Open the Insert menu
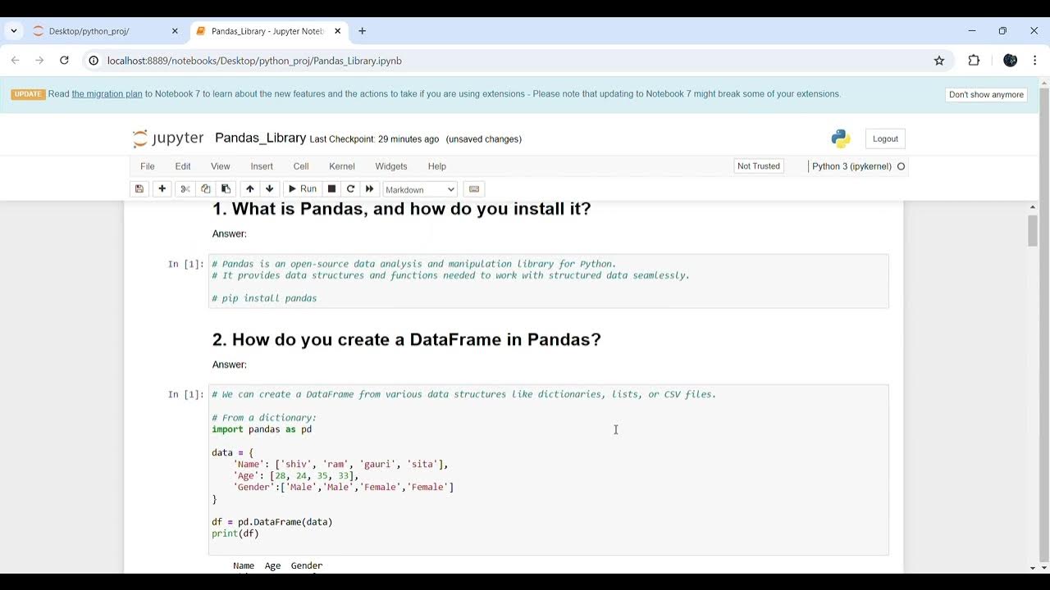 (x=262, y=166)
